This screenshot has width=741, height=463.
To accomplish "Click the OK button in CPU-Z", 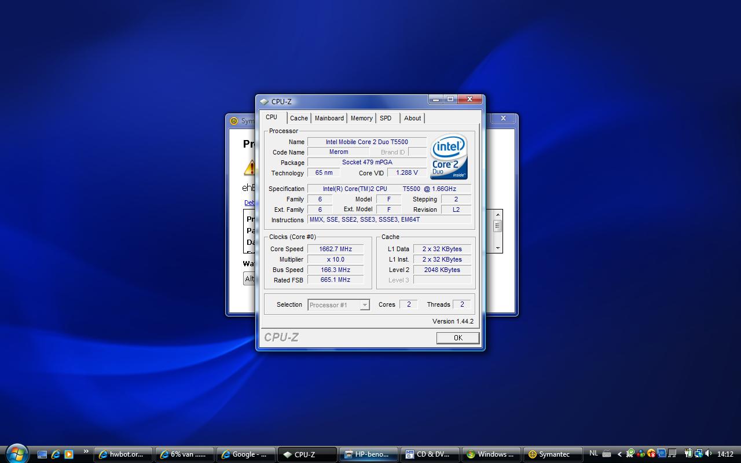I will point(457,338).
